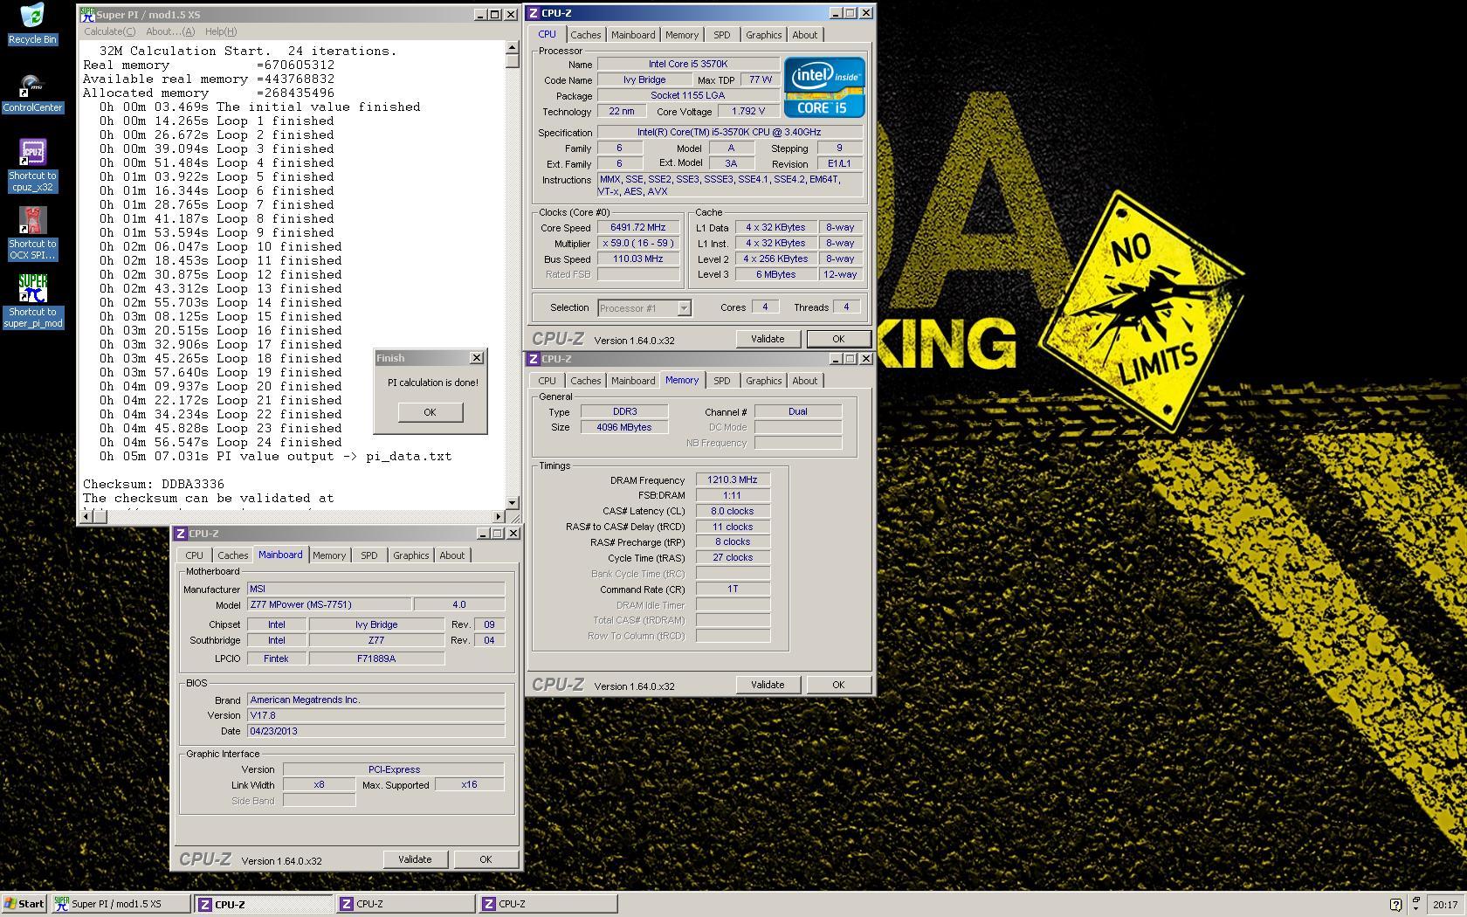Click the Multiplier value x 59.0
This screenshot has width=1467, height=917.
coord(638,243)
